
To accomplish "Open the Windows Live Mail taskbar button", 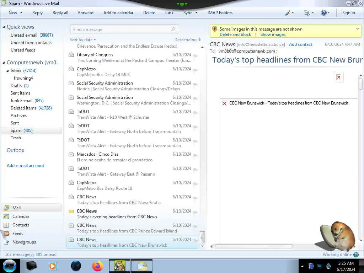I will point(142,266).
